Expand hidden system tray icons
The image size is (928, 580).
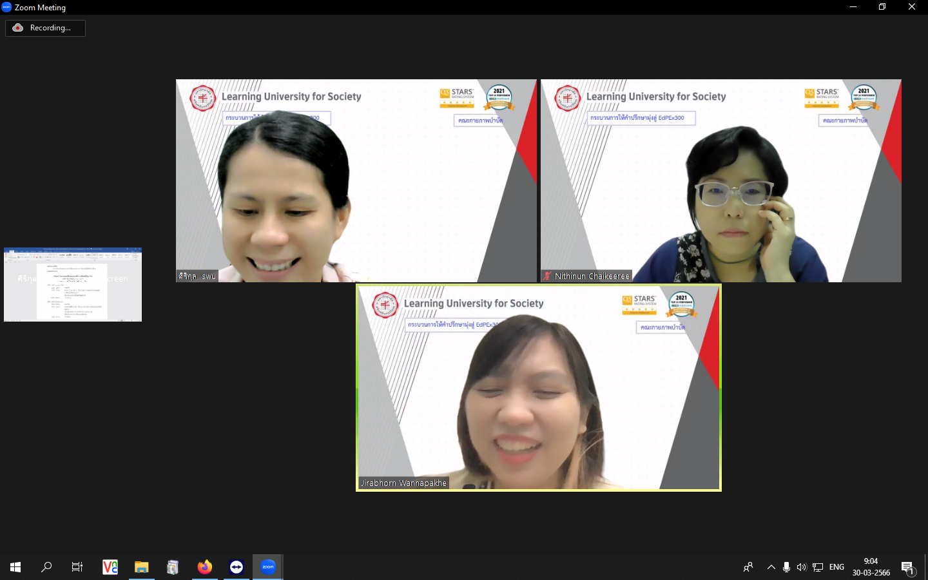coord(771,567)
